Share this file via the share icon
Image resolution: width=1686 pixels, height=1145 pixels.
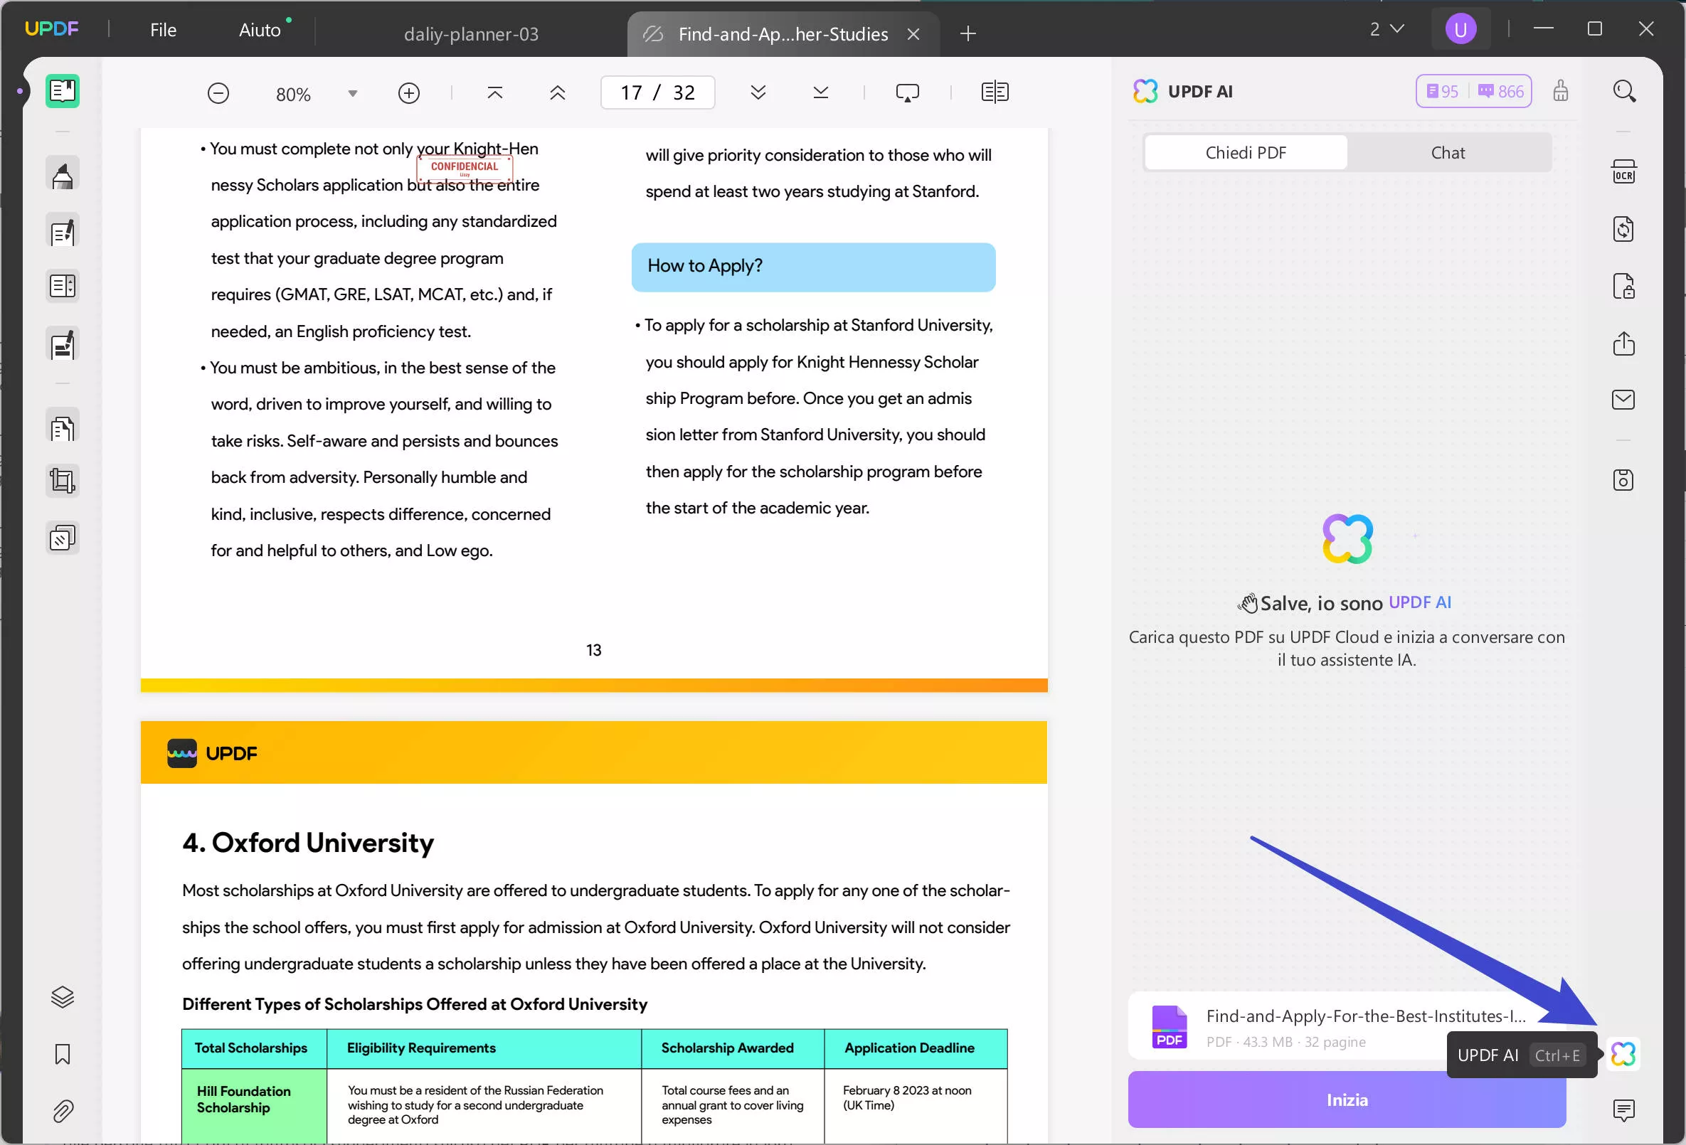pyautogui.click(x=1623, y=343)
